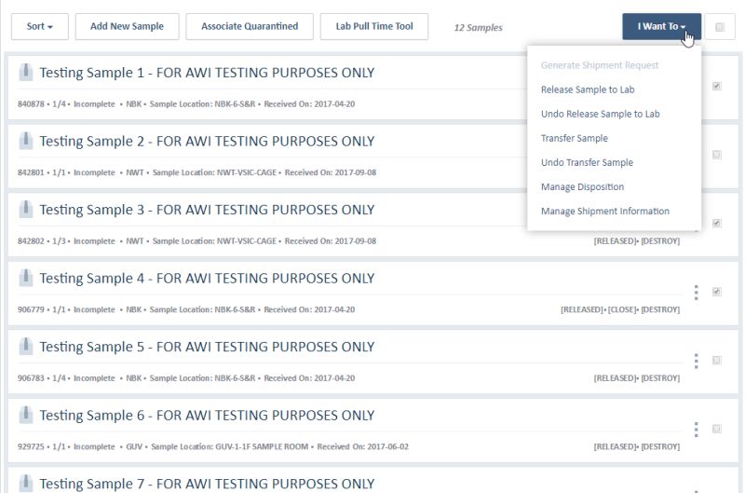Open Testing Sample 1 title

coord(207,73)
